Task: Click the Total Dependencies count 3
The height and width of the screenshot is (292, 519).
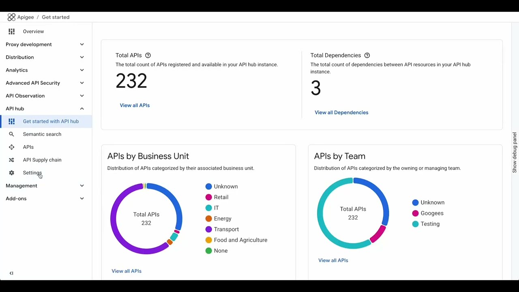Action: pyautogui.click(x=316, y=88)
